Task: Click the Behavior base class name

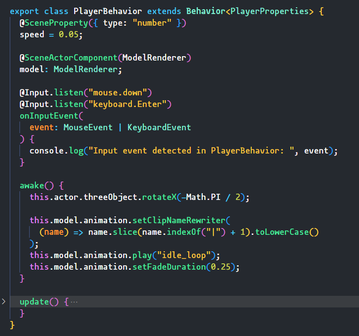Action: (206, 11)
